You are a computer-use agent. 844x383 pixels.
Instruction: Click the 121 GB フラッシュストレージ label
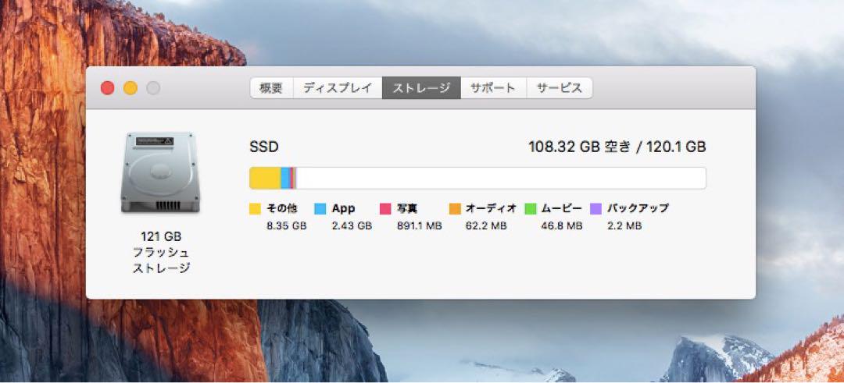coord(161,253)
